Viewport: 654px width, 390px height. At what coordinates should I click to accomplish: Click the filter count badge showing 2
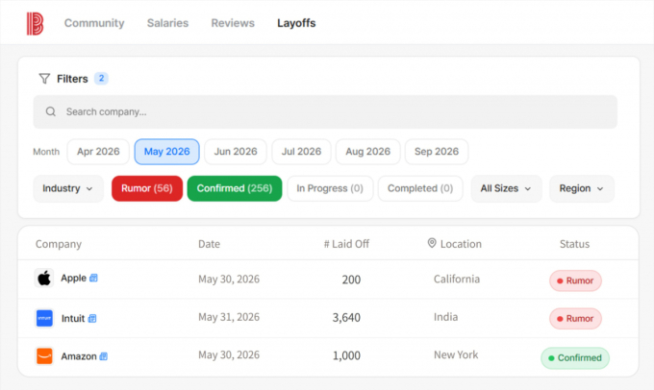(101, 79)
